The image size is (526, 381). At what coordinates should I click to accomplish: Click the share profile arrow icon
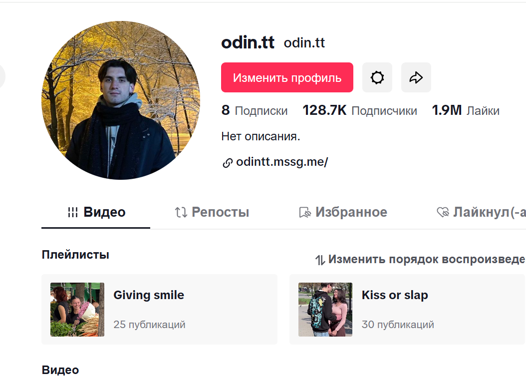point(416,77)
